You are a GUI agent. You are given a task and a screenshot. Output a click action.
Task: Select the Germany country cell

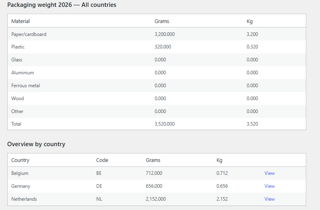point(21,186)
